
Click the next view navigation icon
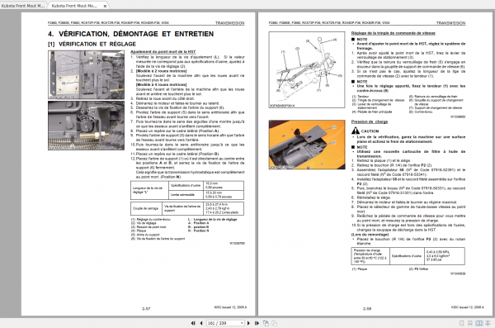click(x=275, y=323)
